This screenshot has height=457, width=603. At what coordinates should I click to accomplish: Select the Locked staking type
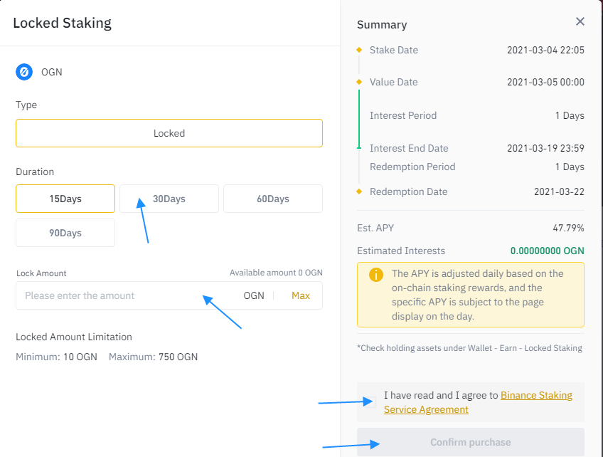(169, 133)
